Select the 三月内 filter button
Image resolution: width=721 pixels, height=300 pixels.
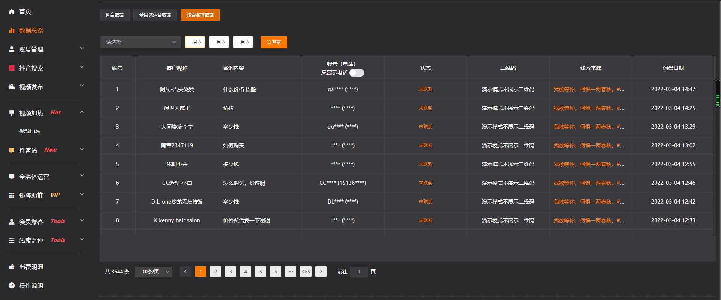243,42
